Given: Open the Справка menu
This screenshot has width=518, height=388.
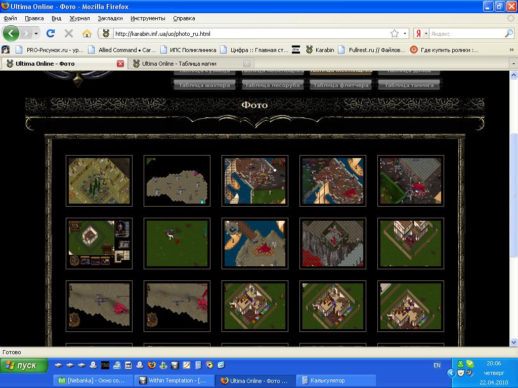Looking at the screenshot, I should (x=184, y=19).
